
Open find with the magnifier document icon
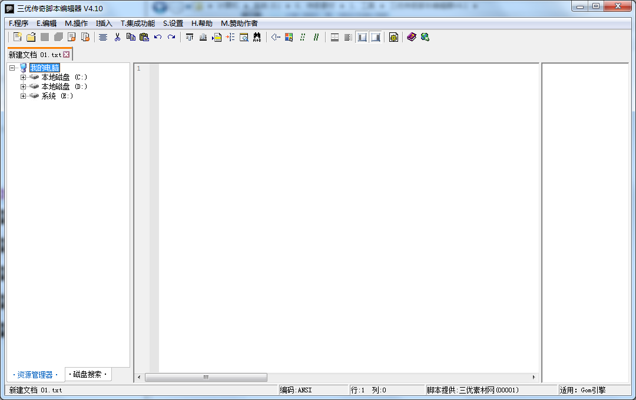(244, 37)
